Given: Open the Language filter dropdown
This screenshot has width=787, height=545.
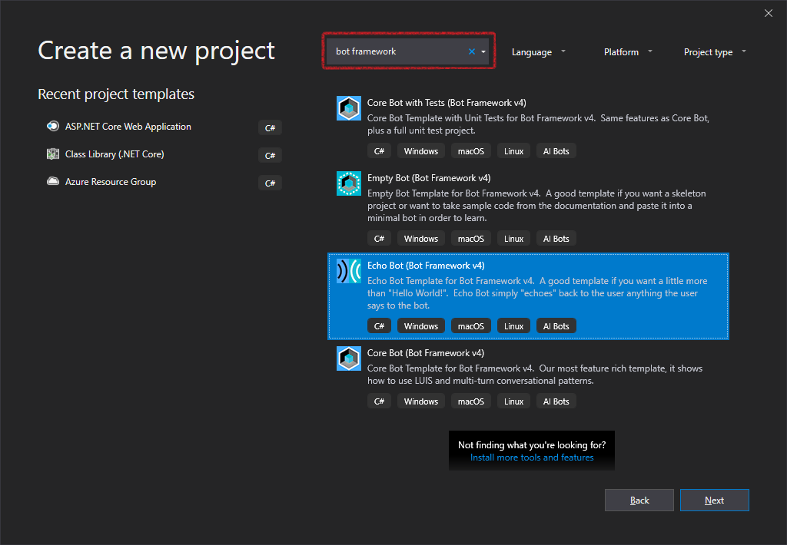Looking at the screenshot, I should pyautogui.click(x=538, y=52).
